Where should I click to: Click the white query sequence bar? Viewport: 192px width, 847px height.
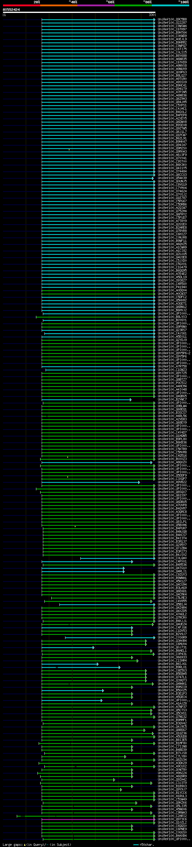pyautogui.click(x=79, y=13)
